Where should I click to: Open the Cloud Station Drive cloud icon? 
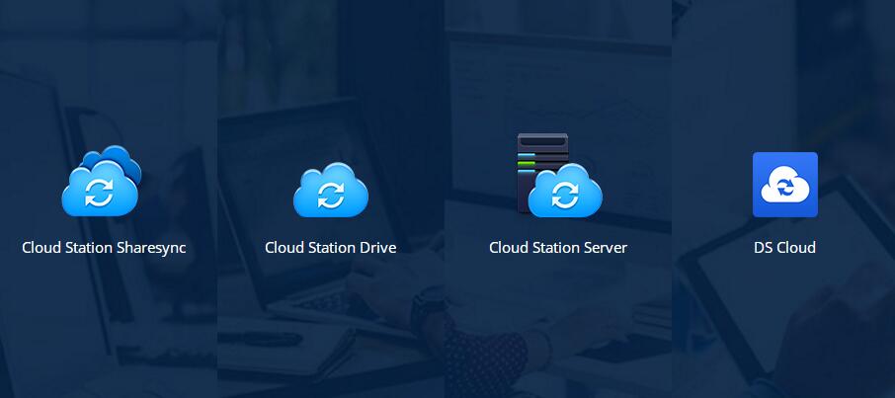click(x=330, y=188)
